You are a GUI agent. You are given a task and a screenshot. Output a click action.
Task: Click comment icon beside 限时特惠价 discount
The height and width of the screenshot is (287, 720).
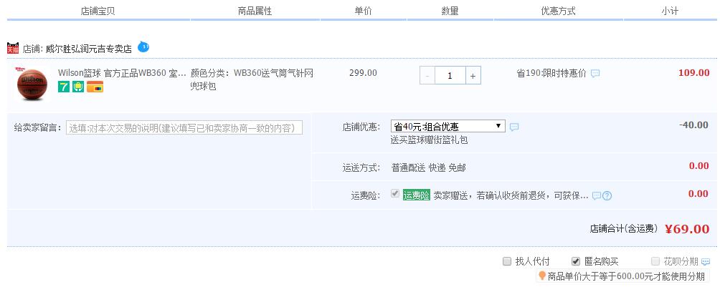[595, 73]
